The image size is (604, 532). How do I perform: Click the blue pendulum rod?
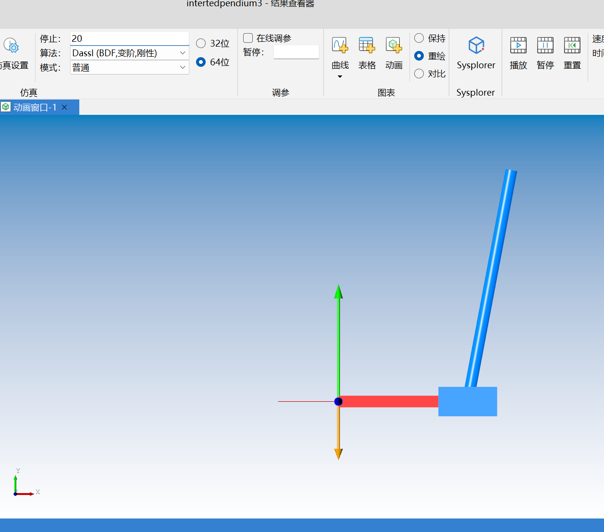[491, 279]
